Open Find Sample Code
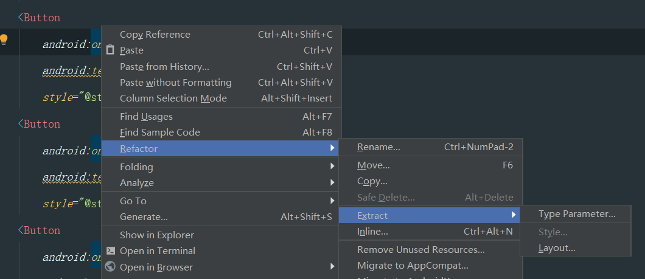 [159, 132]
